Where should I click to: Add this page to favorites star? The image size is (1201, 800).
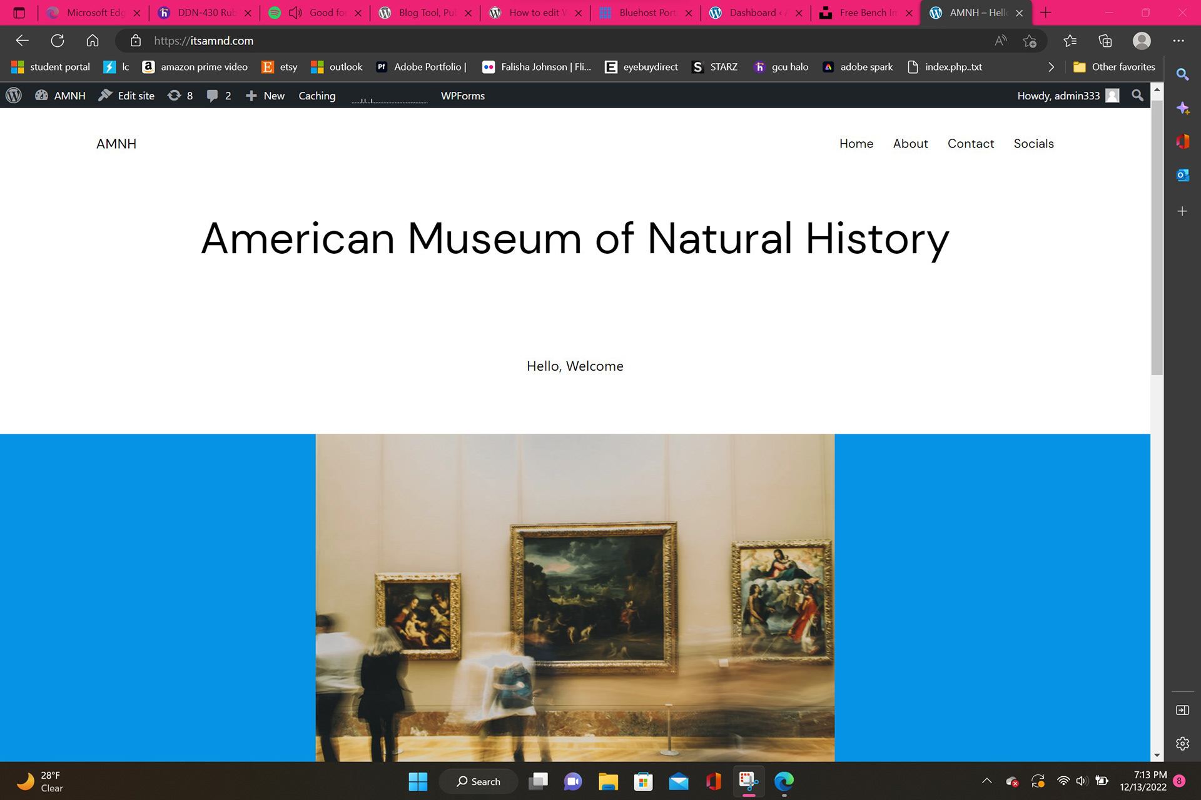[1030, 41]
